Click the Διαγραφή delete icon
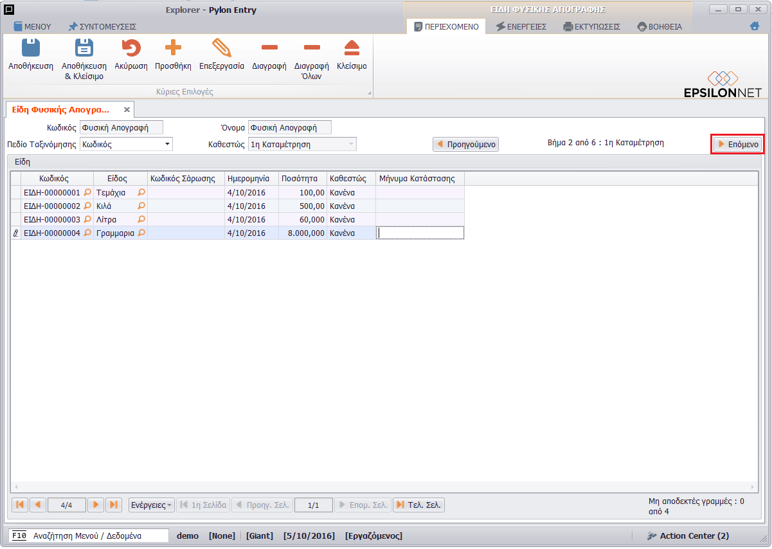The image size is (772, 549). click(269, 49)
